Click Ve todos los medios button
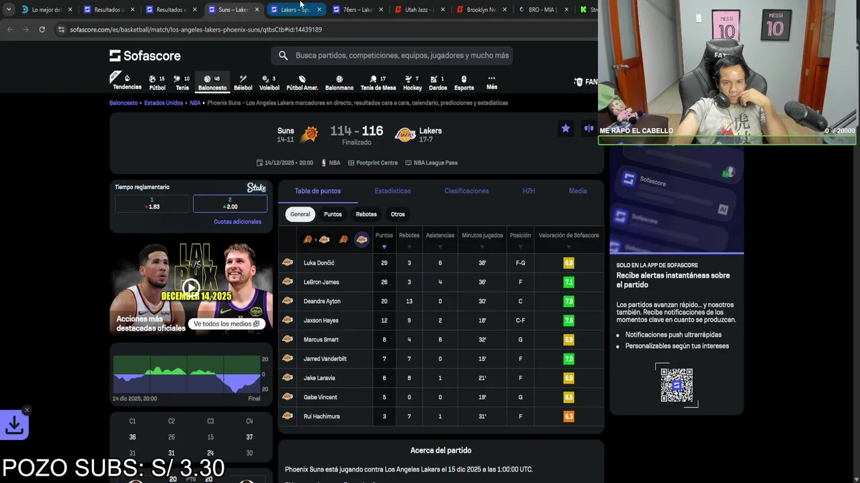 [226, 324]
